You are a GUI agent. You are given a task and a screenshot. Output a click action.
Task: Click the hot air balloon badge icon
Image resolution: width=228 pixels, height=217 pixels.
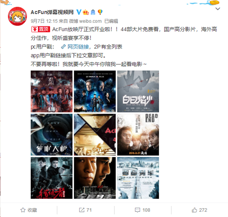[x=100, y=12]
